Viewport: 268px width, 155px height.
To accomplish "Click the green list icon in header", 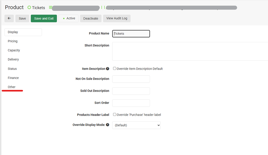I will coord(50,7).
